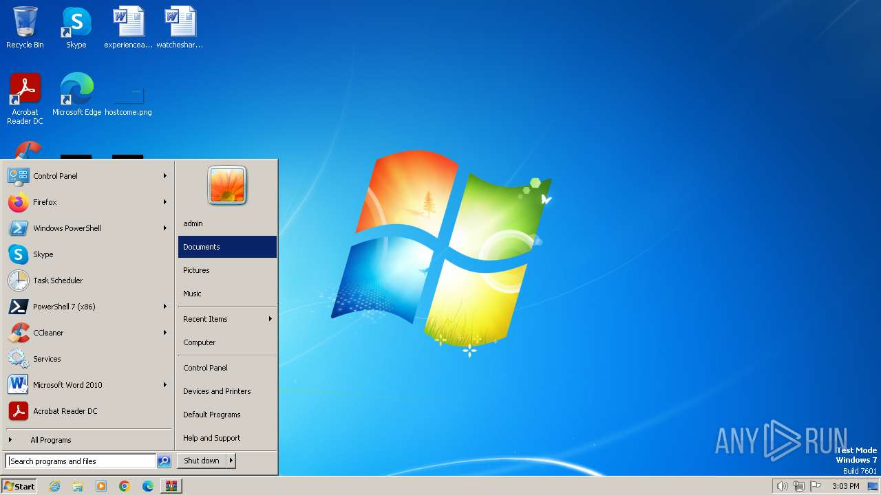Select the watcheshar... Word document on desktop
This screenshot has height=495, width=881.
[x=180, y=27]
